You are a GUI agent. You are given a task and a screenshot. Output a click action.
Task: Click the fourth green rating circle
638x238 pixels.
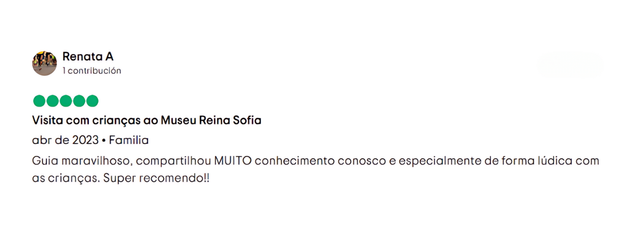pos(79,101)
